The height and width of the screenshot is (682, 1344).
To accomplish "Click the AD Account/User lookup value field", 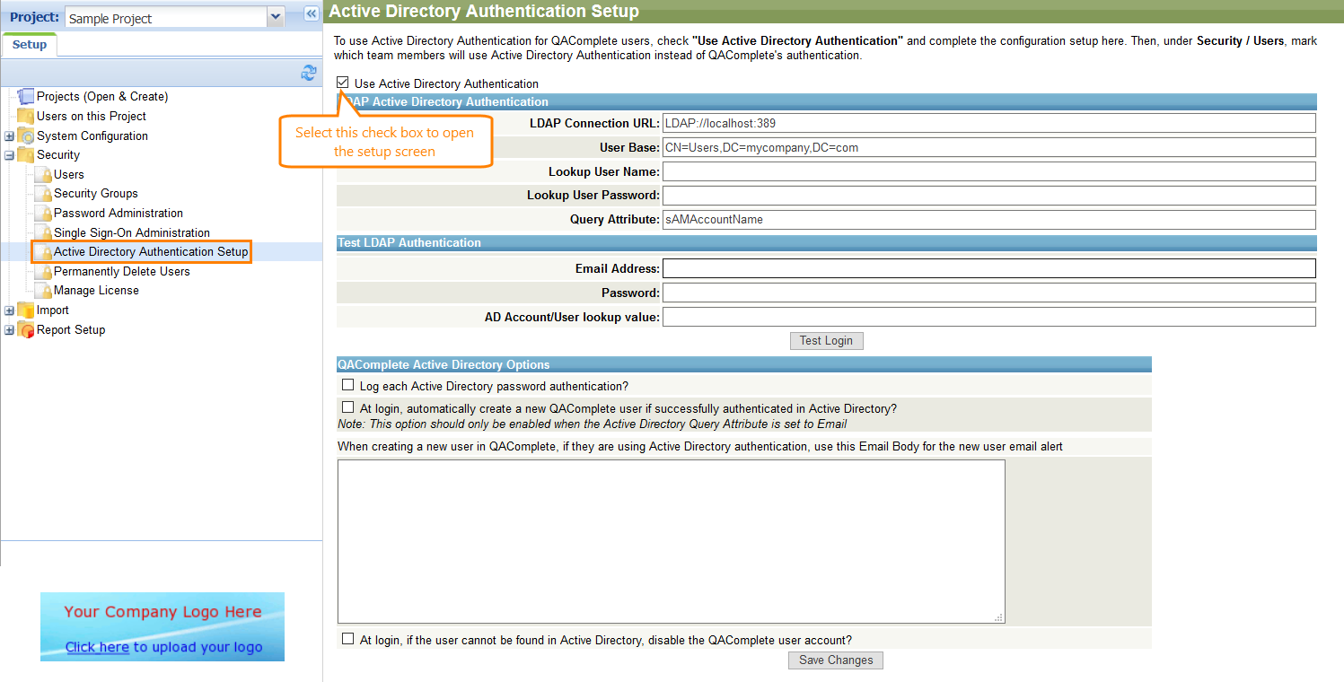I will pyautogui.click(x=988, y=317).
